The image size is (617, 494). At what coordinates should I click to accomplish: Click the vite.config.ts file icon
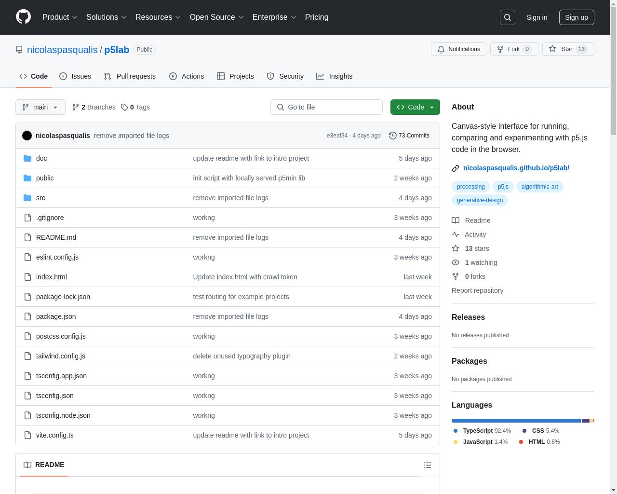point(27,435)
